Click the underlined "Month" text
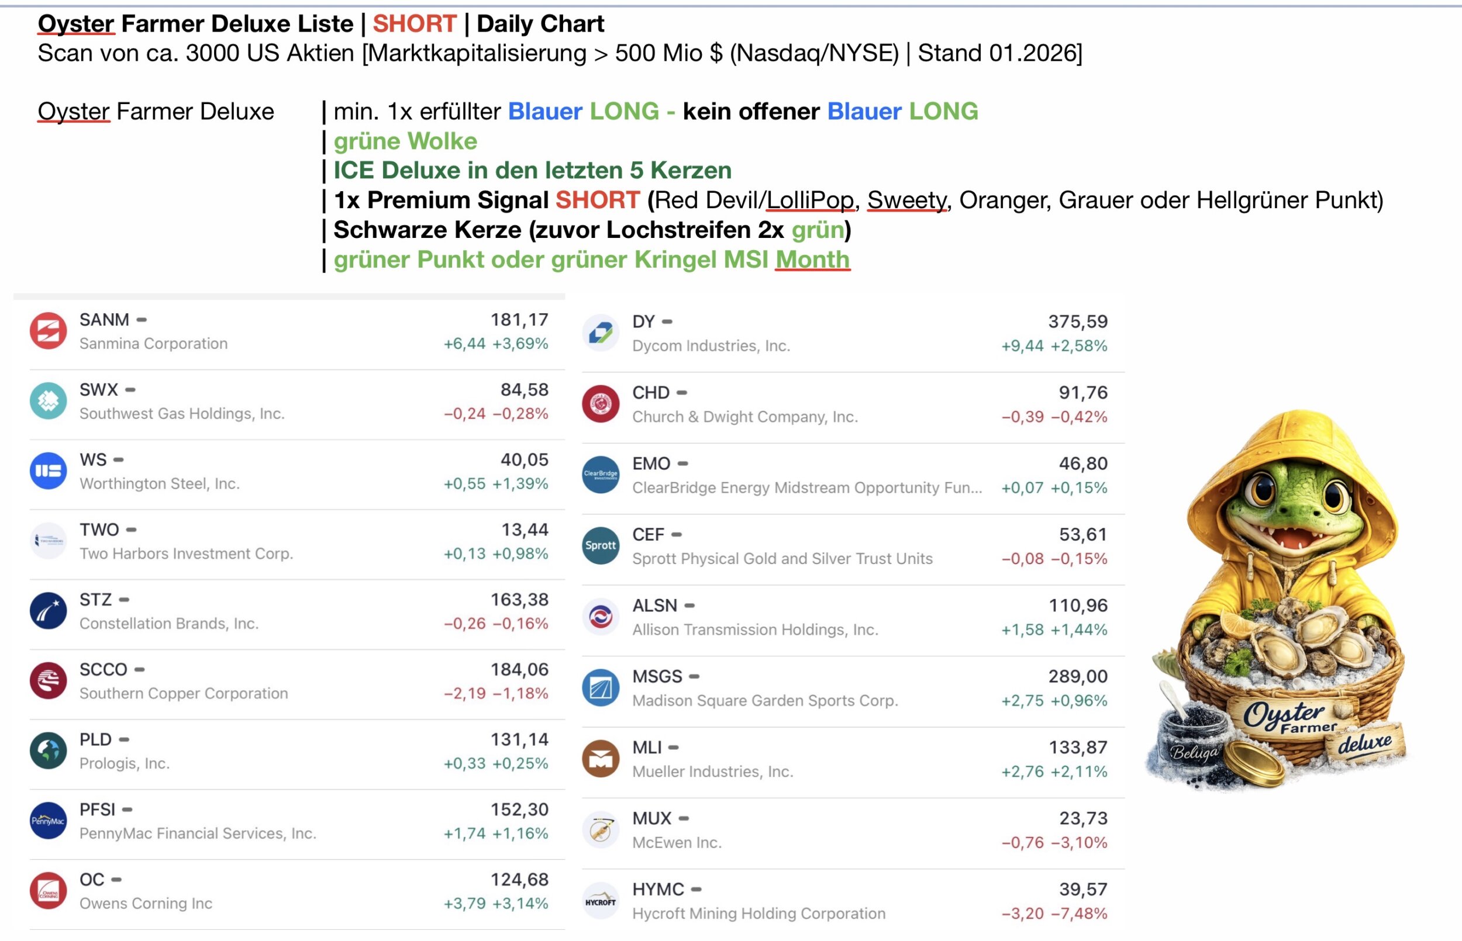 (x=812, y=260)
